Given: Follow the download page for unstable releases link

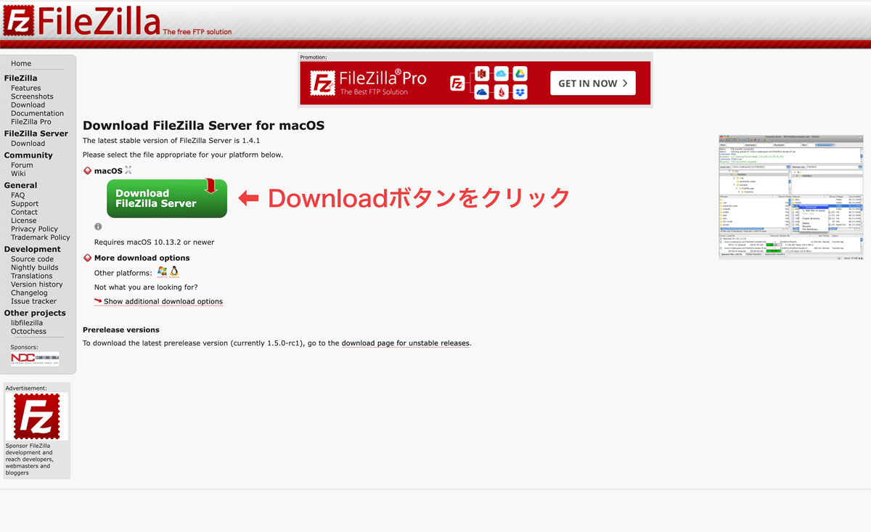Looking at the screenshot, I should click(406, 343).
